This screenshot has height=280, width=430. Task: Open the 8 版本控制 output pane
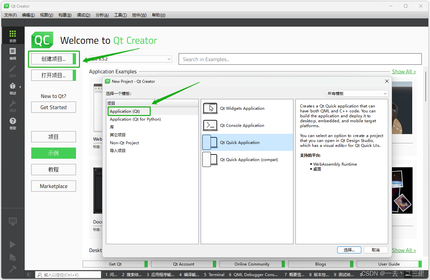(x=319, y=274)
